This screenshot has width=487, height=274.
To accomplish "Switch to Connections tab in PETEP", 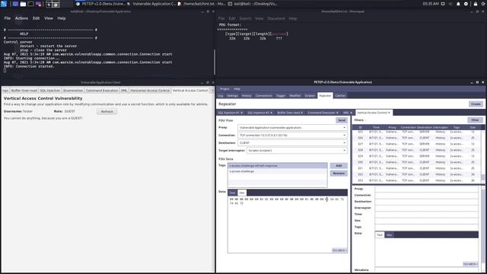I will click(x=264, y=96).
